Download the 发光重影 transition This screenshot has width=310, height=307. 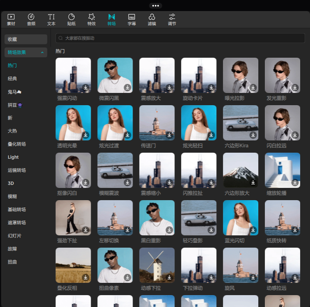pyautogui.click(x=295, y=87)
